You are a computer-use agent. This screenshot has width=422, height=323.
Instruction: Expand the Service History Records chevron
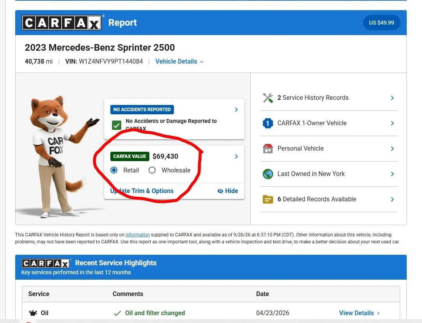(x=392, y=98)
